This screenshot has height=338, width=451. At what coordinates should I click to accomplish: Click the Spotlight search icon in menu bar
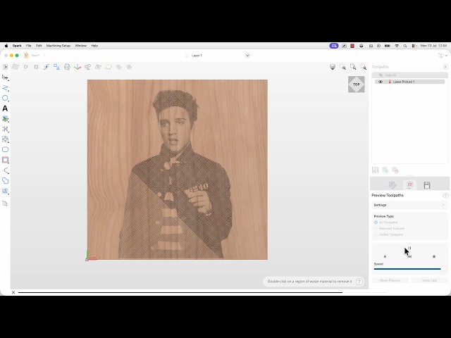point(405,46)
